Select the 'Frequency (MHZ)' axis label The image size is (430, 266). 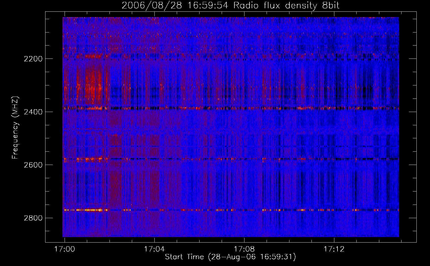(x=15, y=128)
